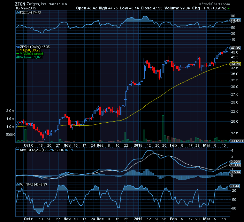This screenshot has height=222, width=244.
Task: Click the 1.660 signal line value tag
Action: [235, 165]
